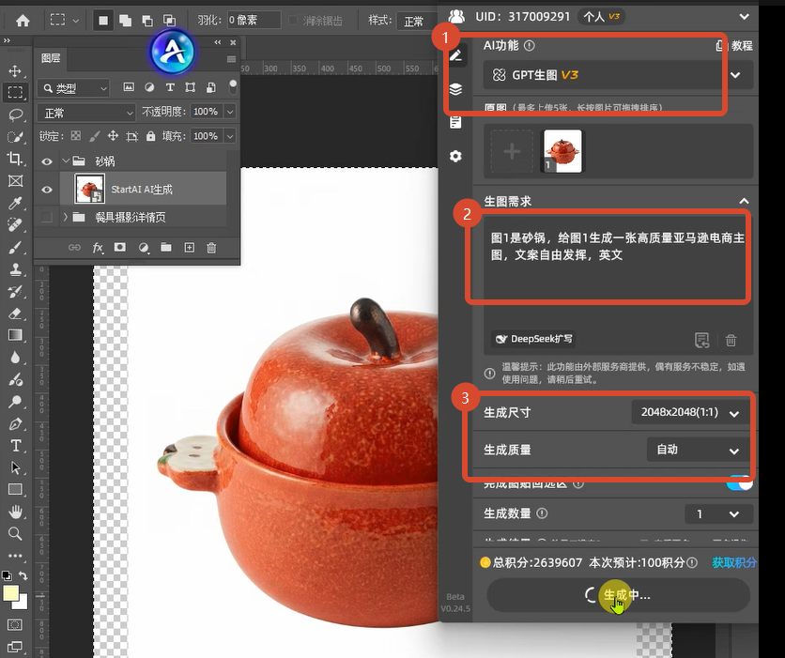Toggle the layer filter on/off switch
Image resolution: width=785 pixels, height=658 pixels.
pos(233,87)
